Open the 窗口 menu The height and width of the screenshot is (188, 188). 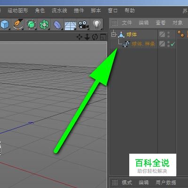tap(113, 11)
